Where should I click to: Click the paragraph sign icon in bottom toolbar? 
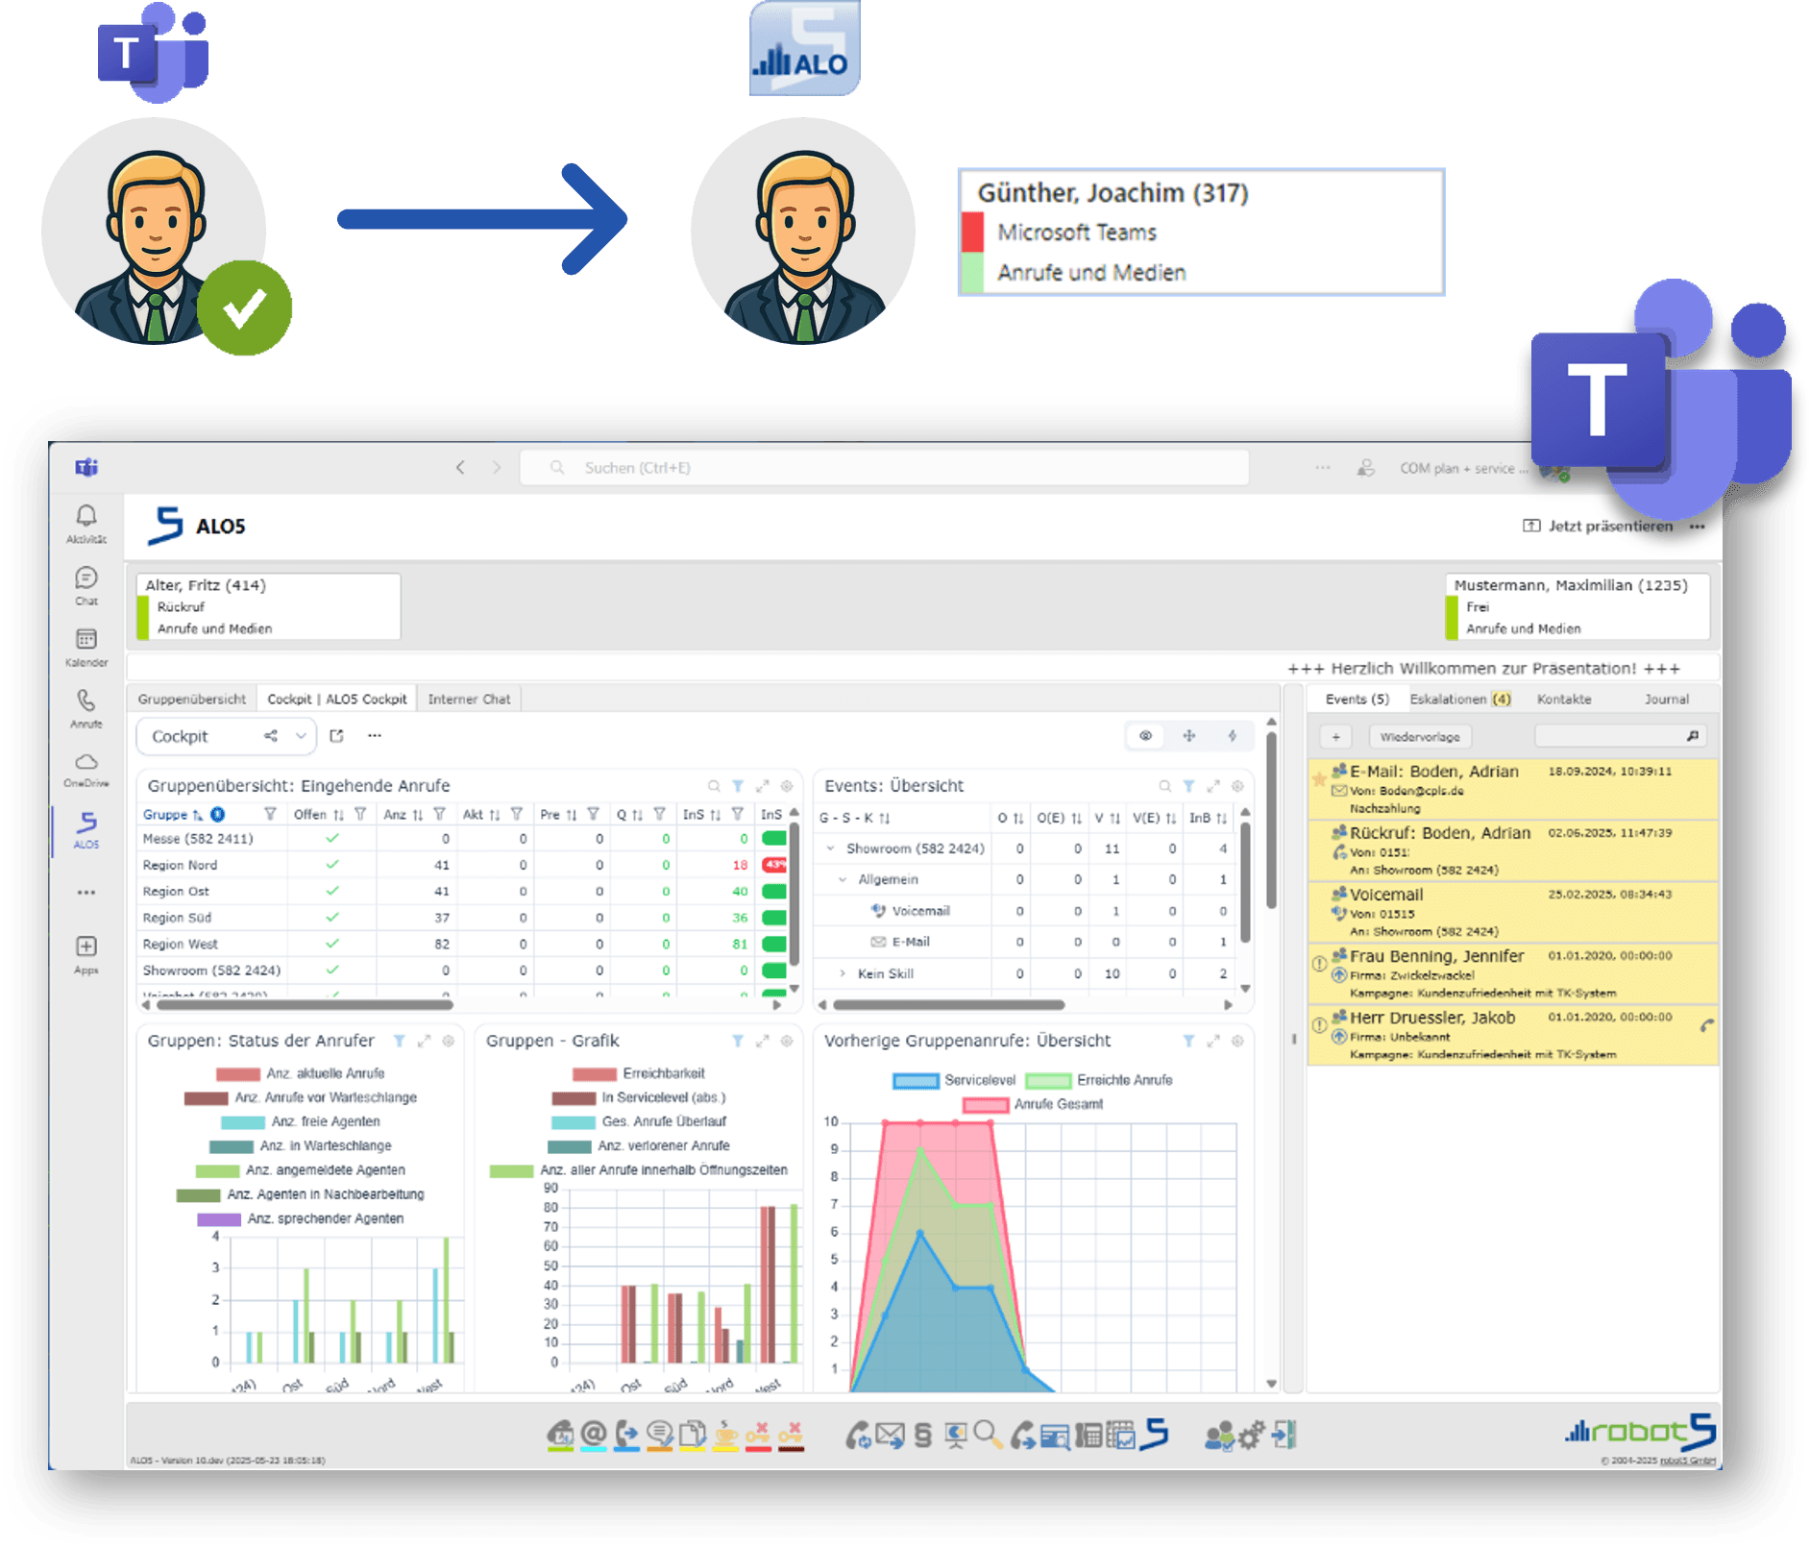[923, 1435]
